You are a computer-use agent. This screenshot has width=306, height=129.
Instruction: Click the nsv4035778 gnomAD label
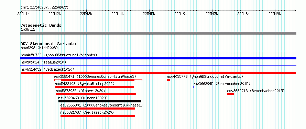coord(205,76)
